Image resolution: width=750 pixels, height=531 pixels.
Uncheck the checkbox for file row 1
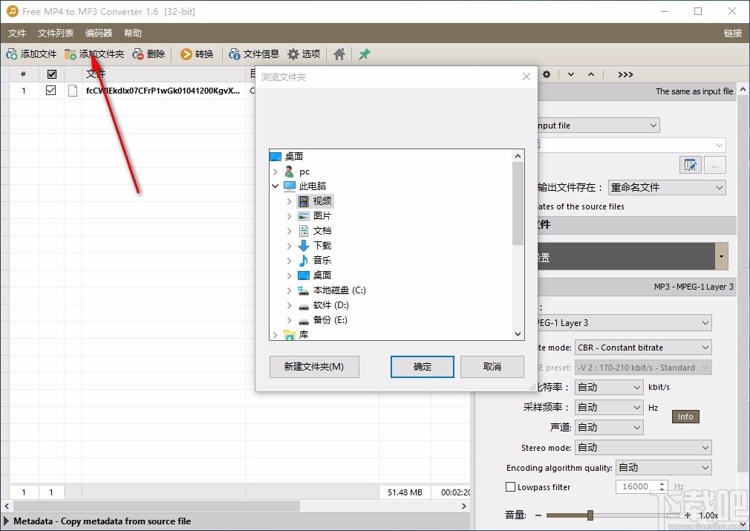pos(50,91)
